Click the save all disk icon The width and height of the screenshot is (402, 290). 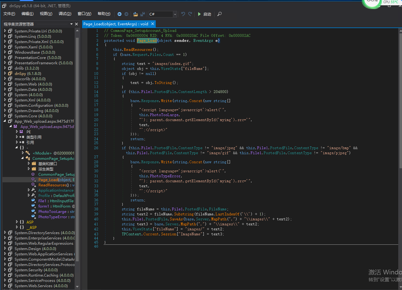click(143, 14)
